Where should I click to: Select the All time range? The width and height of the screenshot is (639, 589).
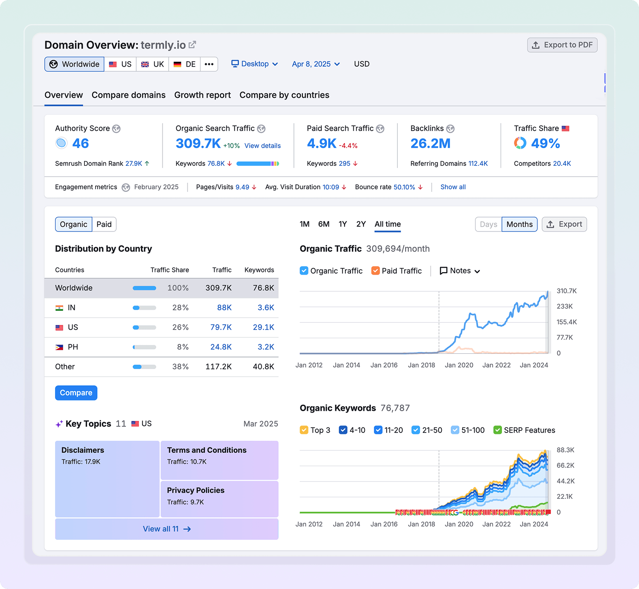click(x=388, y=224)
